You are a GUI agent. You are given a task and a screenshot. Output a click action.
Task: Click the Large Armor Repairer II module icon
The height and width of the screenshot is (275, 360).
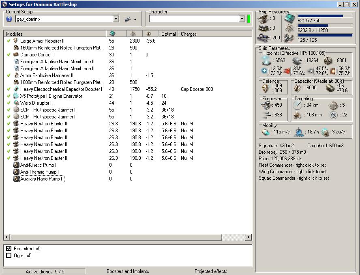coord(16,41)
